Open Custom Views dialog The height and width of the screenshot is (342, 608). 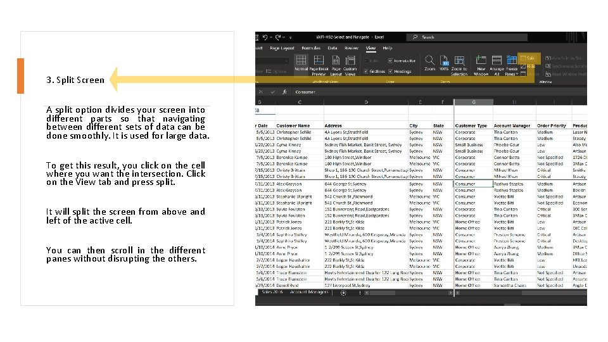click(350, 65)
